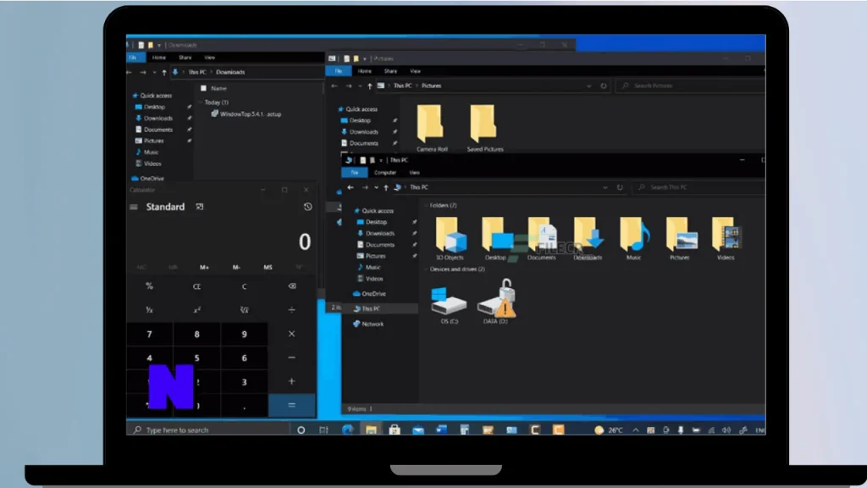Viewport: 867px width, 488px height.
Task: Open recent locations dropdown in This PC window
Action: pos(376,187)
